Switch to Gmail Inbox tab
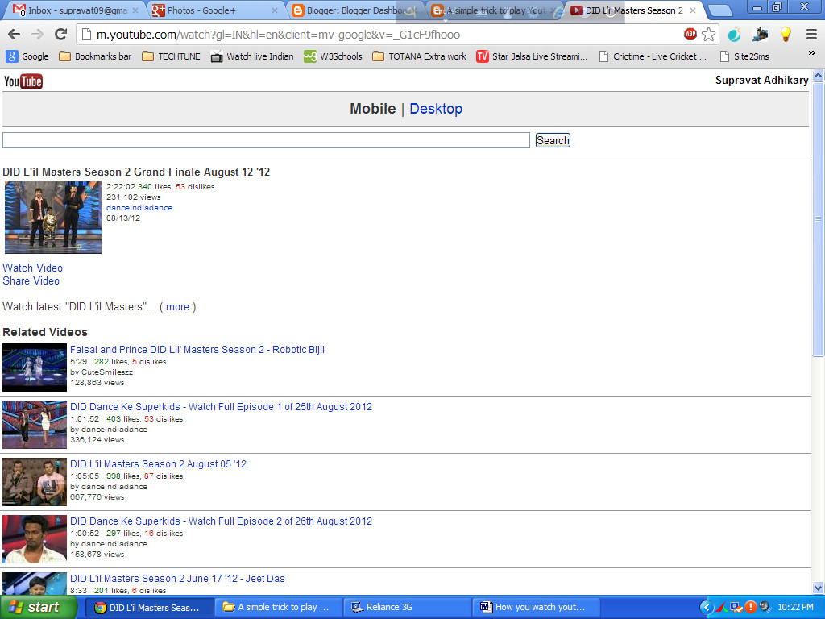The height and width of the screenshot is (619, 825). click(77, 10)
